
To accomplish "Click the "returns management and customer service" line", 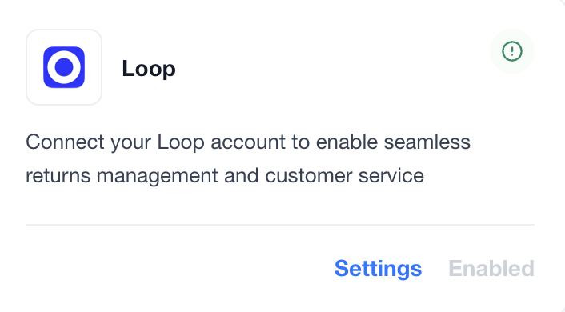I will (x=225, y=176).
